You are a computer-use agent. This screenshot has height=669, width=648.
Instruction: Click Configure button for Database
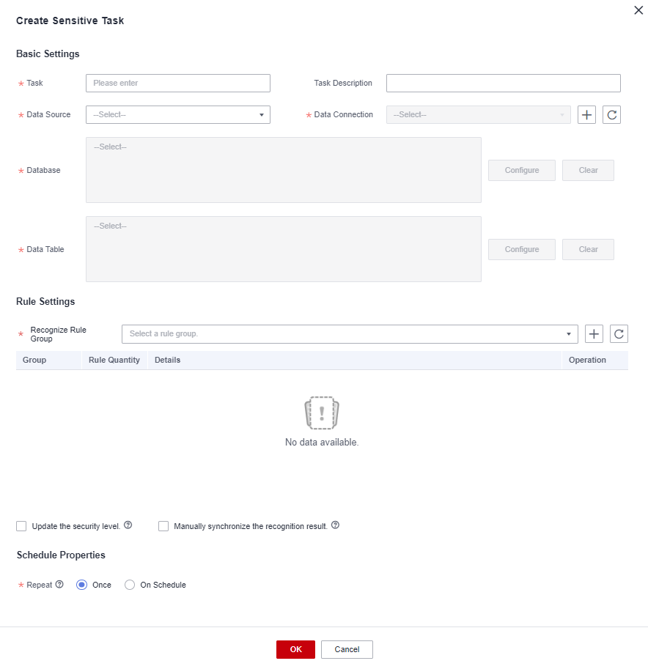coord(522,170)
